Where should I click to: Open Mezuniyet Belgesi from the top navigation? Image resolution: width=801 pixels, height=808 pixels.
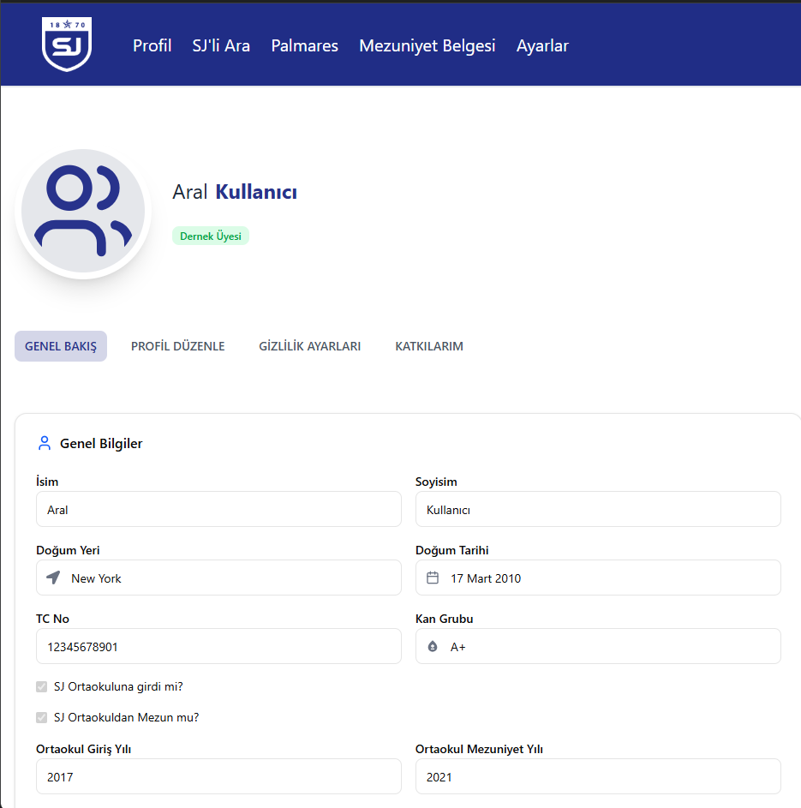click(427, 46)
